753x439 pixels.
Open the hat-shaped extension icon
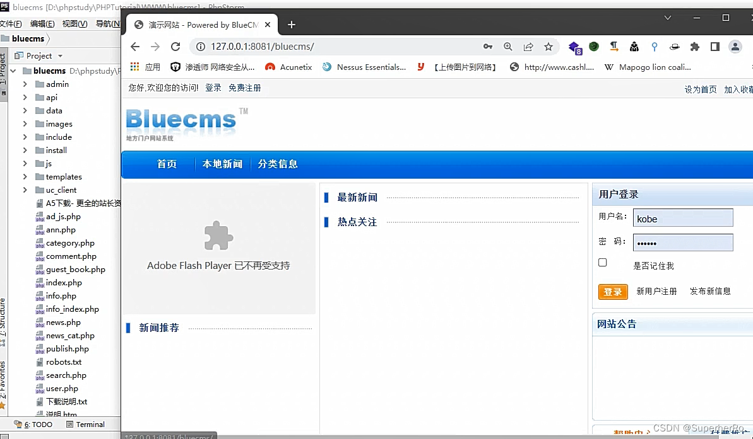[675, 47]
